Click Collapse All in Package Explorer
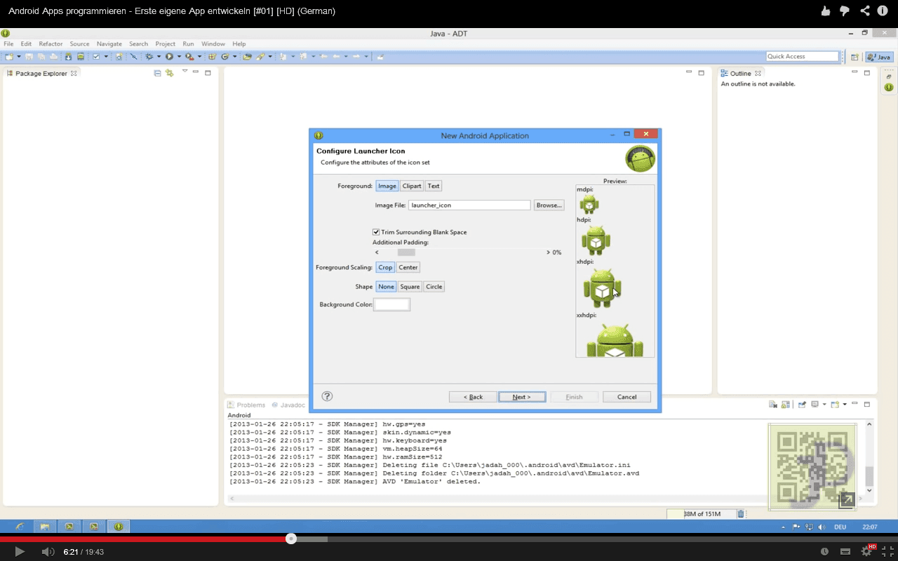 158,73
